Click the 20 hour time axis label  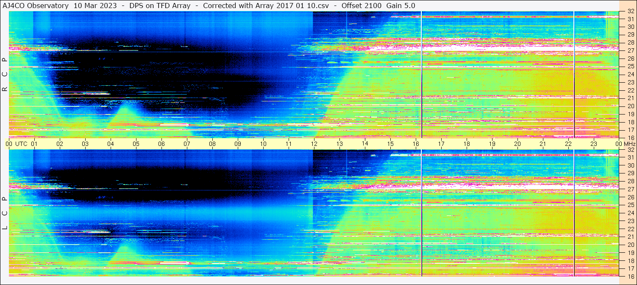pos(517,144)
